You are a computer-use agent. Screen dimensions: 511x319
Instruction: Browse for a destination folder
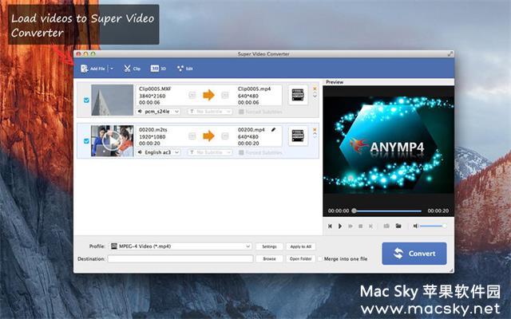click(x=269, y=258)
